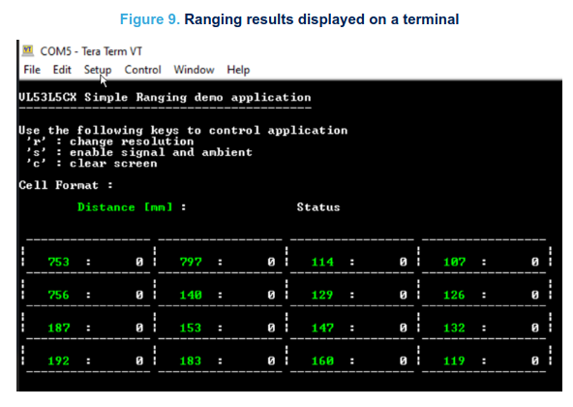Click the Cell Format label
Viewport: 573px width, 407px height.
click(x=66, y=185)
